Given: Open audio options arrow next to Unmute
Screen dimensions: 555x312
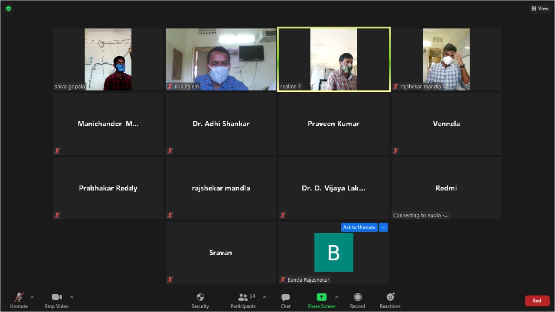Looking at the screenshot, I should click(x=32, y=297).
